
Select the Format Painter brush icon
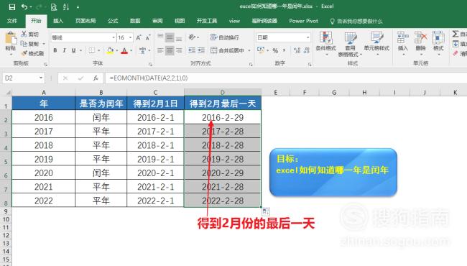(x=24, y=54)
